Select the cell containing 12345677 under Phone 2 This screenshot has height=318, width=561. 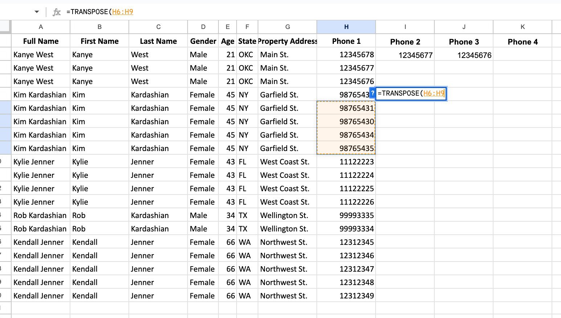405,54
